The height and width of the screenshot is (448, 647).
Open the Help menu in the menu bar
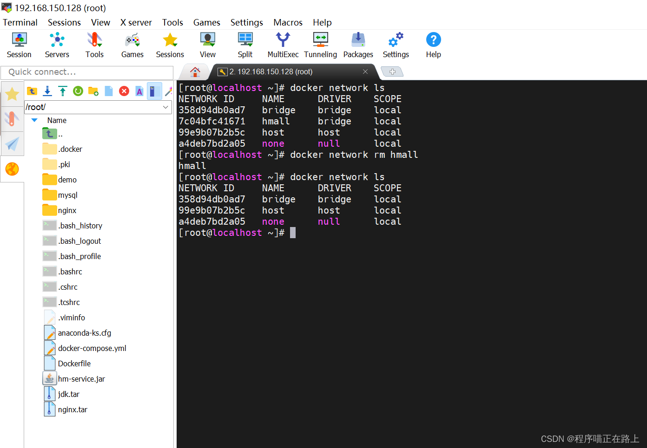(322, 22)
